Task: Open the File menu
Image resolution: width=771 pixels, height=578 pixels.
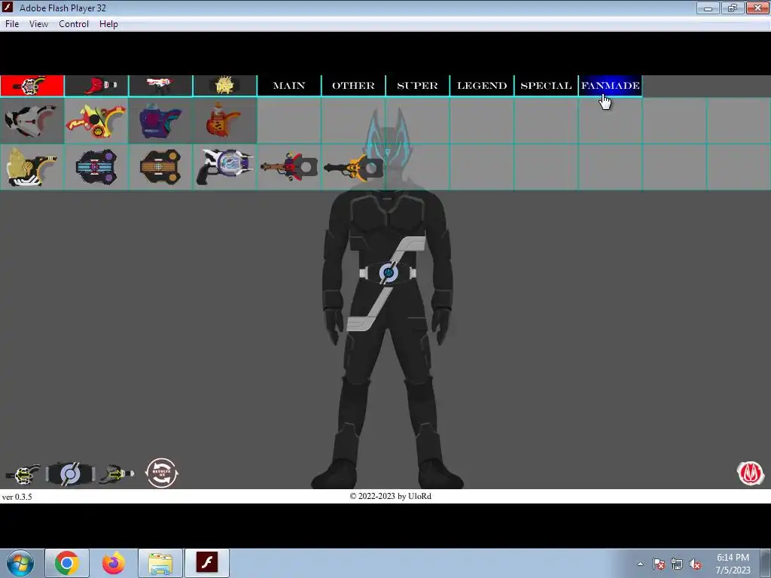Action: click(x=12, y=24)
